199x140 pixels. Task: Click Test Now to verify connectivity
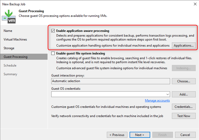coord(184,116)
